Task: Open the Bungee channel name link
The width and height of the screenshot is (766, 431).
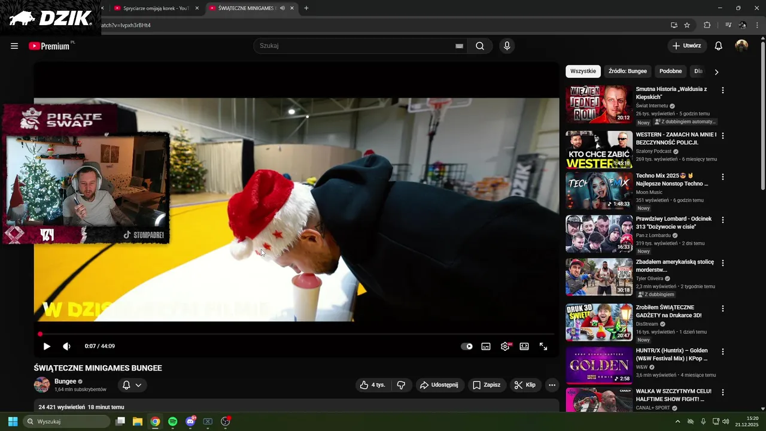Action: [65, 381]
